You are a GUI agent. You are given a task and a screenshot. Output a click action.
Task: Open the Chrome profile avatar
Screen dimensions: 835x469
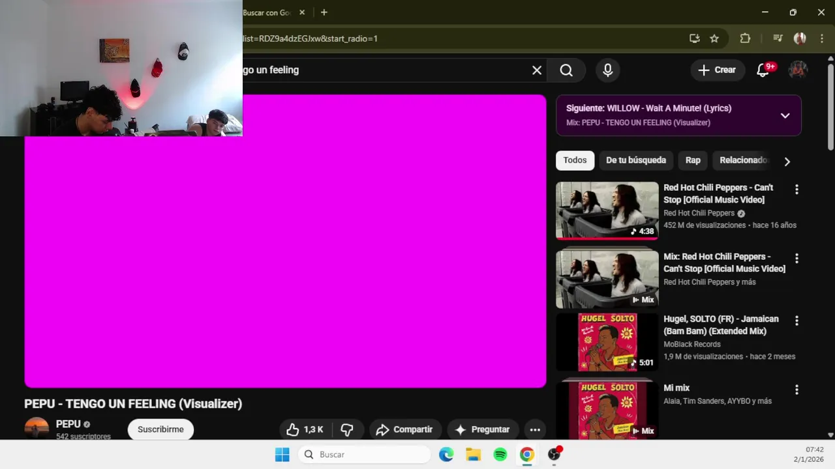click(x=800, y=38)
